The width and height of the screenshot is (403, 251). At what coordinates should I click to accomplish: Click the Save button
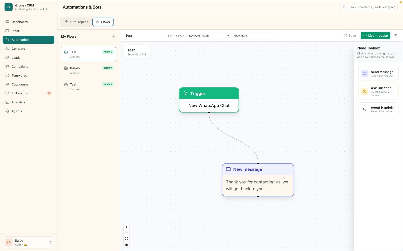point(350,36)
